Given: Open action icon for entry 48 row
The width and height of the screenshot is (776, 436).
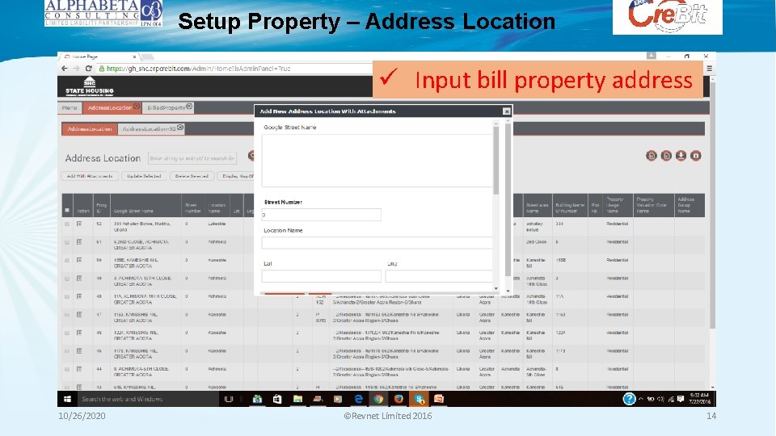Looking at the screenshot, I should pos(79,296).
